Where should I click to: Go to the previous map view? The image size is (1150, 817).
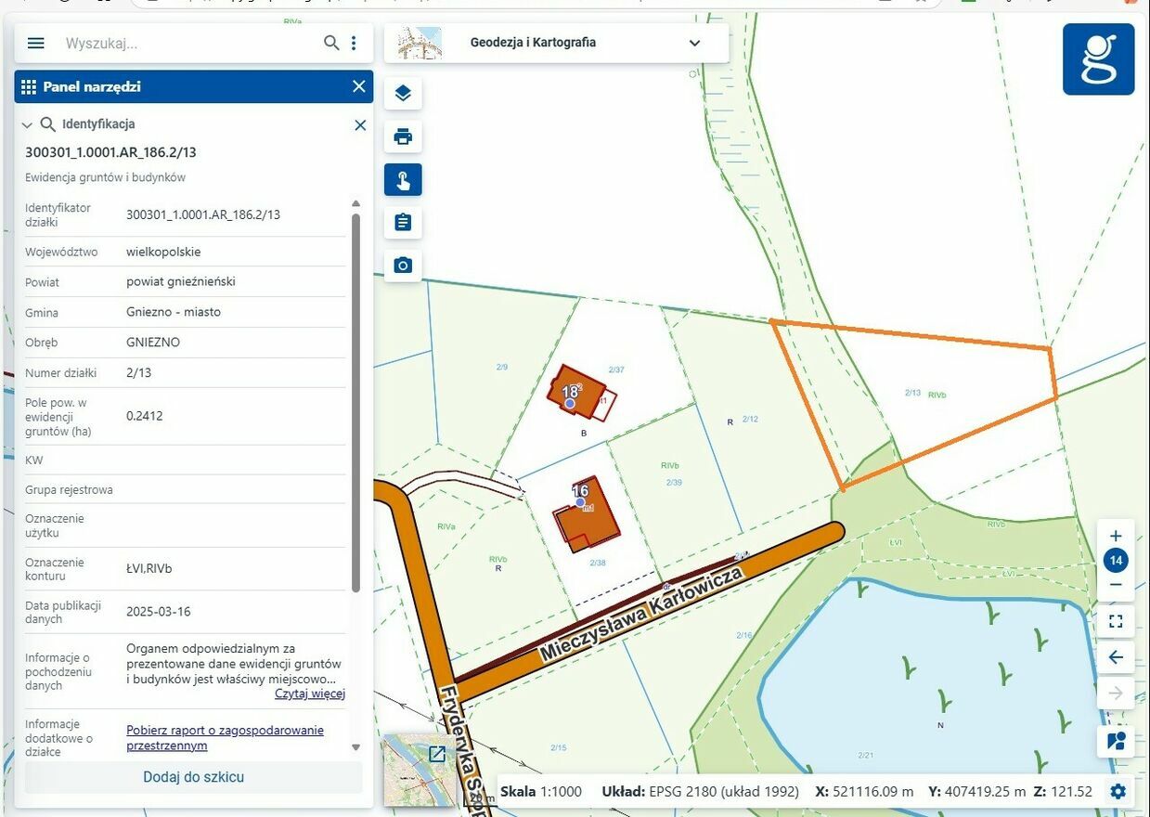point(1116,657)
